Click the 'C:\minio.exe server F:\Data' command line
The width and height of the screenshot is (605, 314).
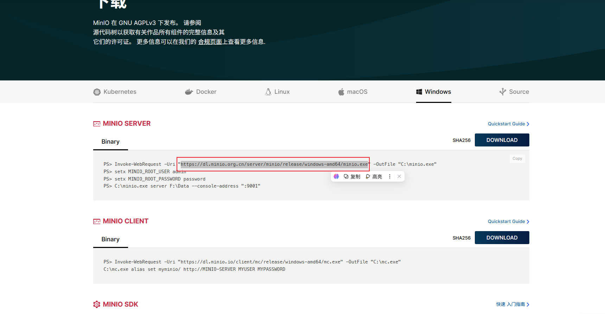(182, 186)
